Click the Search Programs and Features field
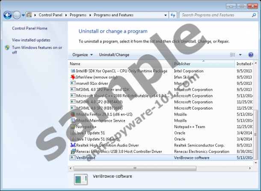 [x=213, y=15]
